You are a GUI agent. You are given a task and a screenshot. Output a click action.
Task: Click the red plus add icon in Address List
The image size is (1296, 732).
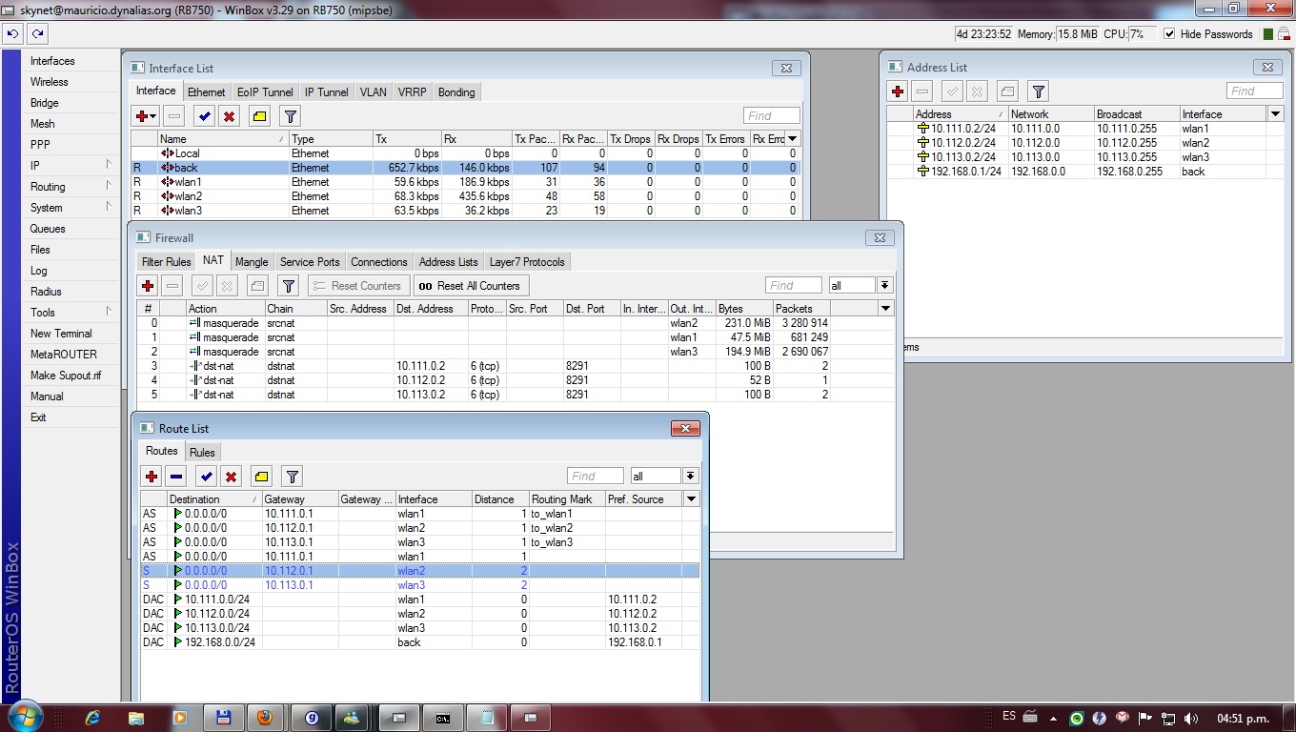(x=898, y=91)
